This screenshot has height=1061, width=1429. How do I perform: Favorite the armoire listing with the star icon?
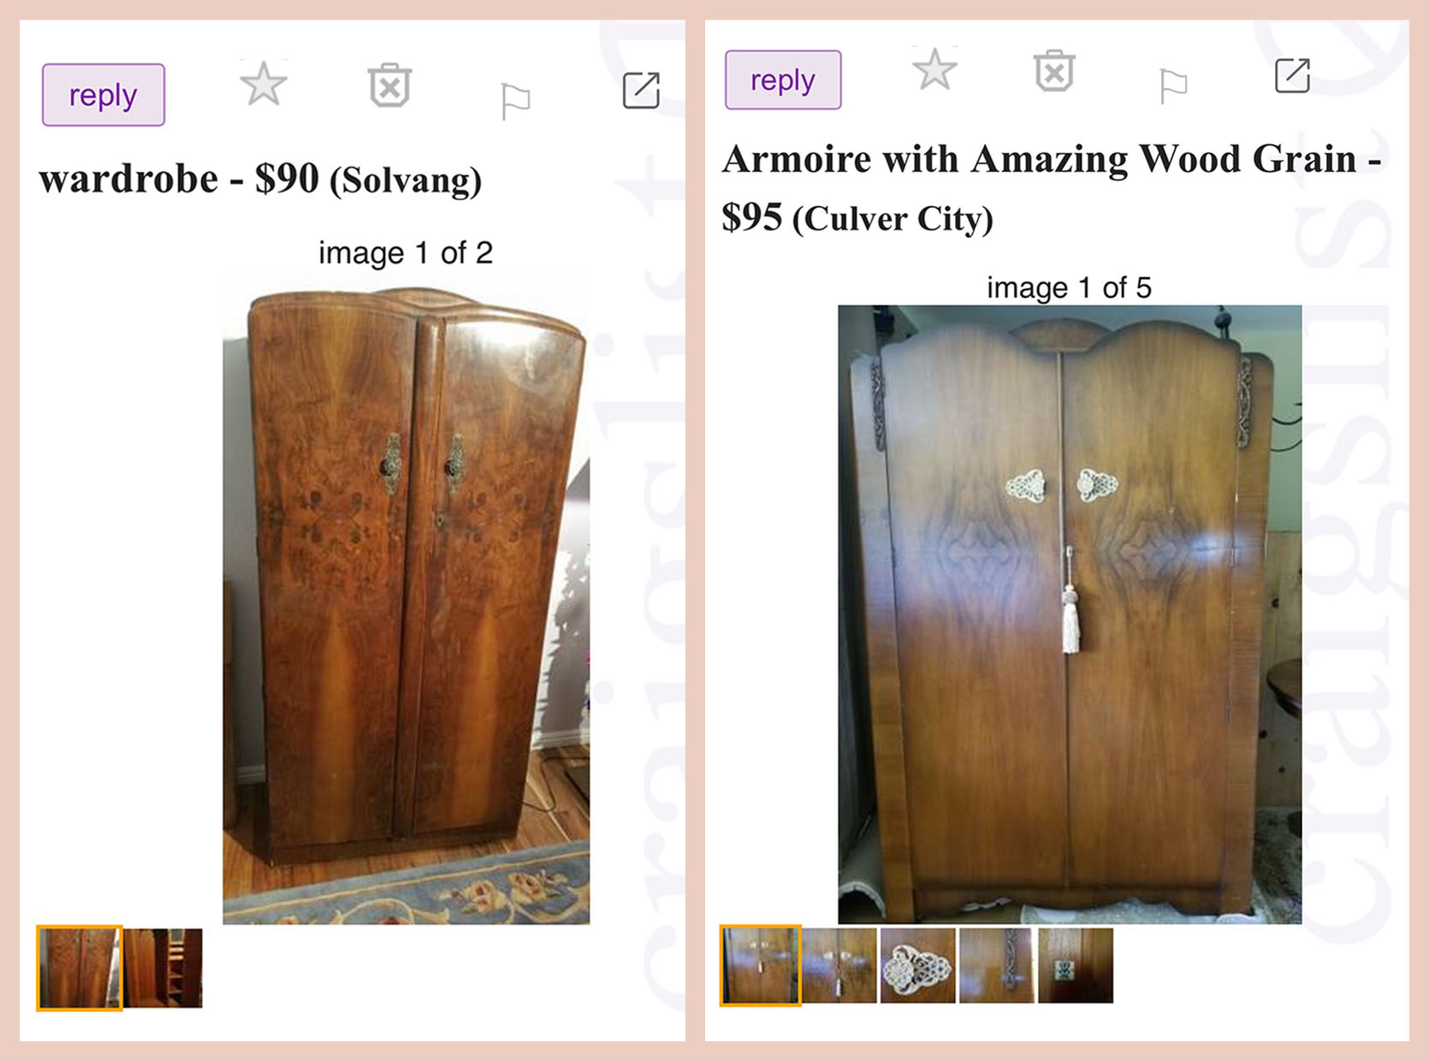click(934, 69)
